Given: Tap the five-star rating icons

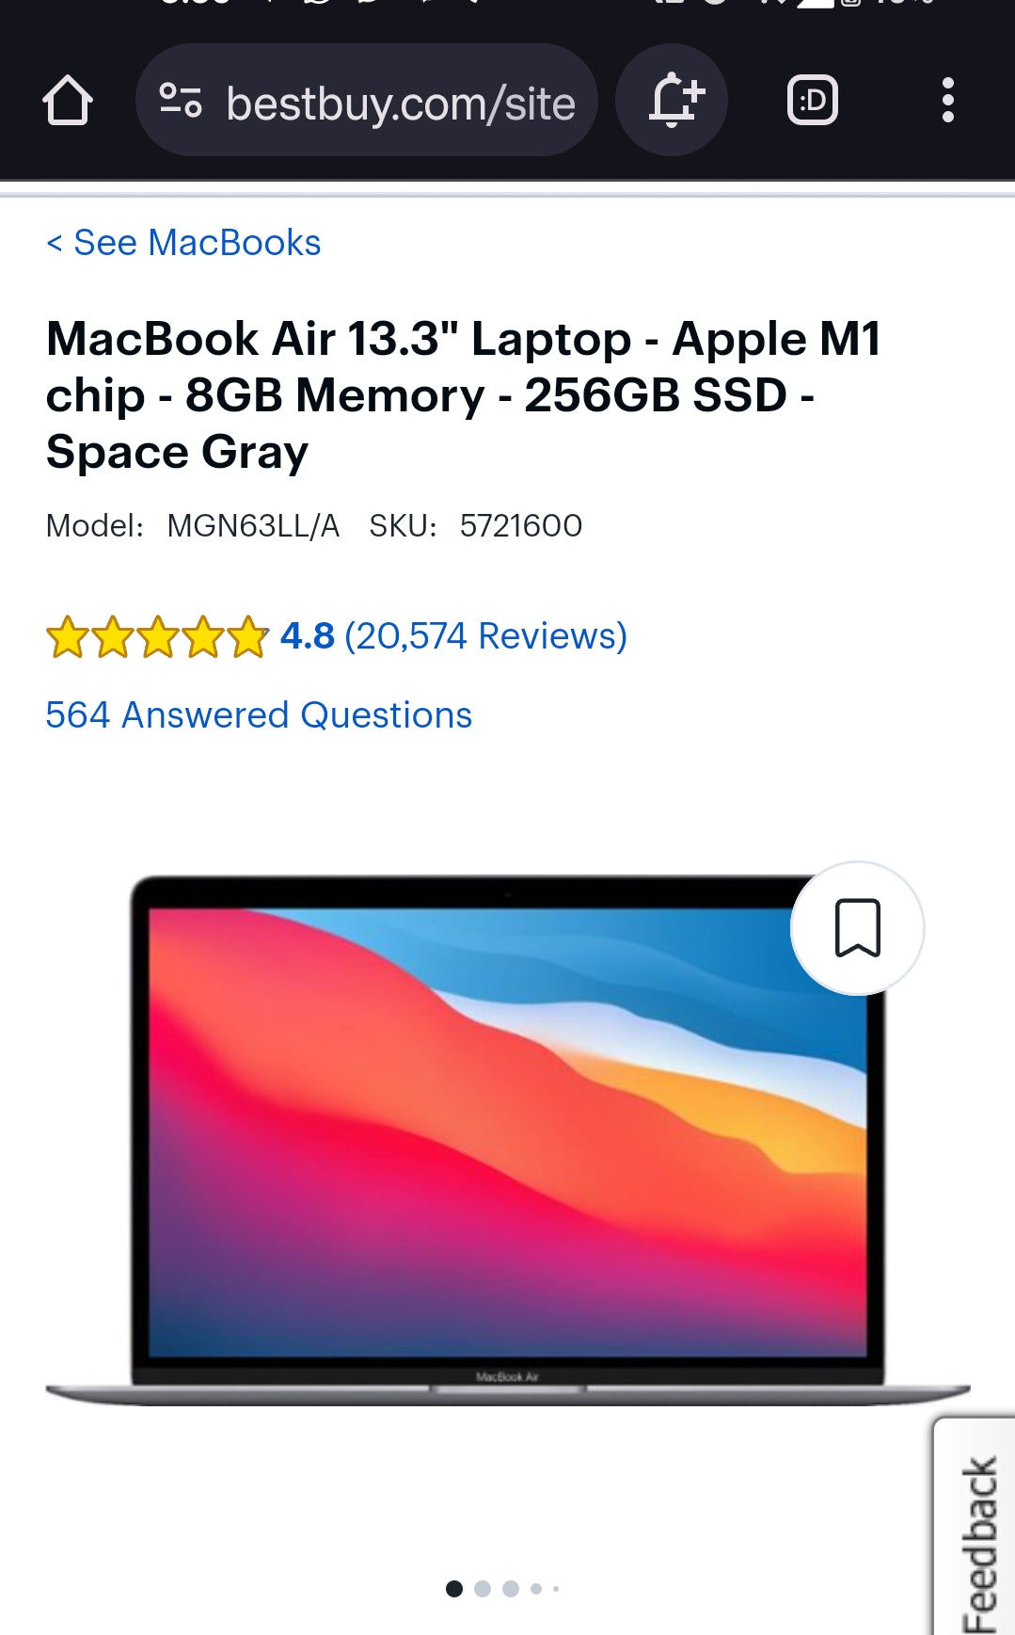Looking at the screenshot, I should 157,636.
